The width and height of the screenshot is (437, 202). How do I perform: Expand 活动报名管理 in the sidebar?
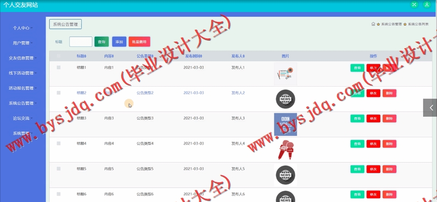click(23, 88)
